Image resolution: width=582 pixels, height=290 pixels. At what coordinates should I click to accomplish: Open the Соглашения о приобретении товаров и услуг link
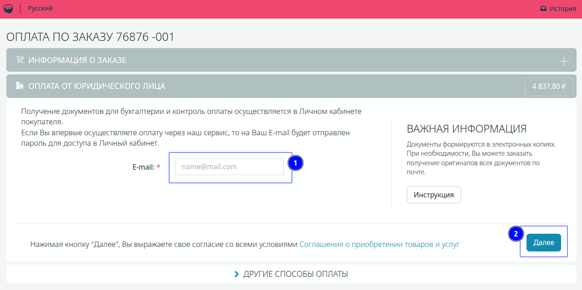pos(379,244)
